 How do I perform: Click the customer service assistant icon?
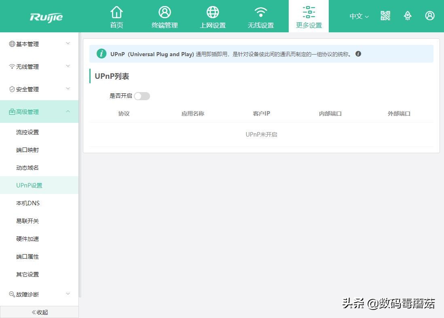408,16
